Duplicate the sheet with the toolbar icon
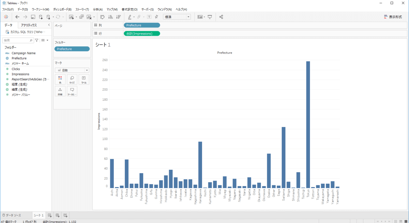This screenshot has height=223, width=409. click(x=81, y=17)
